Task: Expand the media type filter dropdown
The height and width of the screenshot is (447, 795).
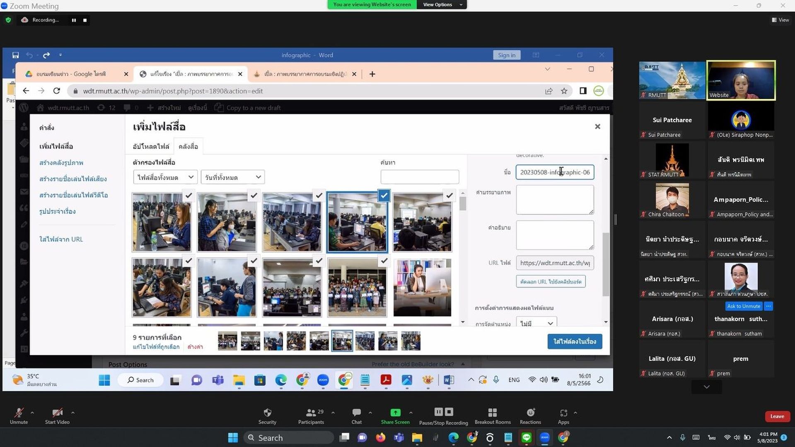Action: (165, 177)
